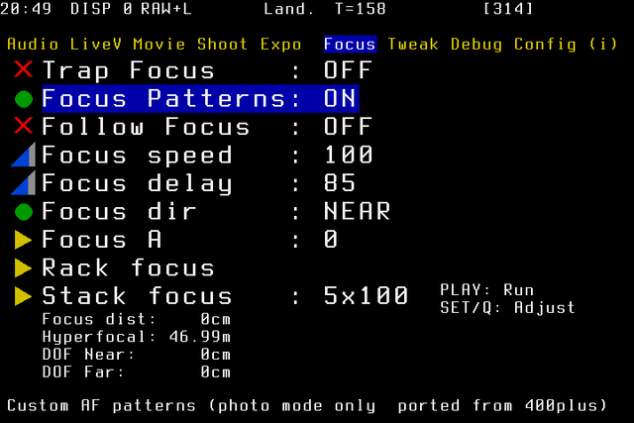Click the DISP 0 status indicator
Viewport: 634px width, 423px height.
[x=101, y=9]
